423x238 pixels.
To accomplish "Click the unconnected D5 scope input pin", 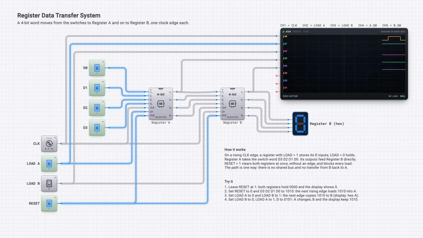I will pyautogui.click(x=277, y=76).
